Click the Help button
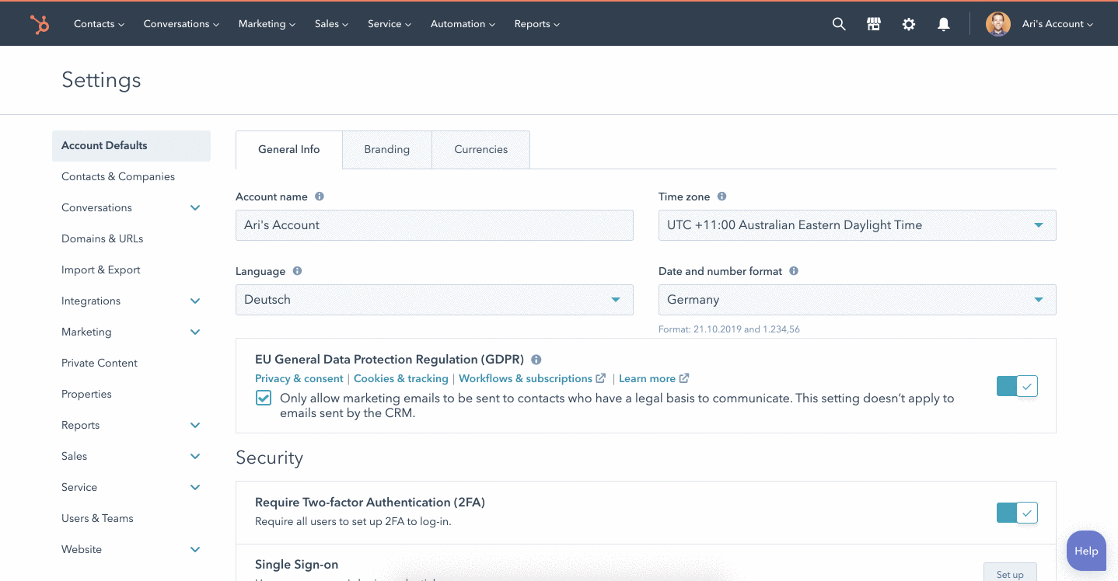Screen dimensions: 1118x581 1086,551
